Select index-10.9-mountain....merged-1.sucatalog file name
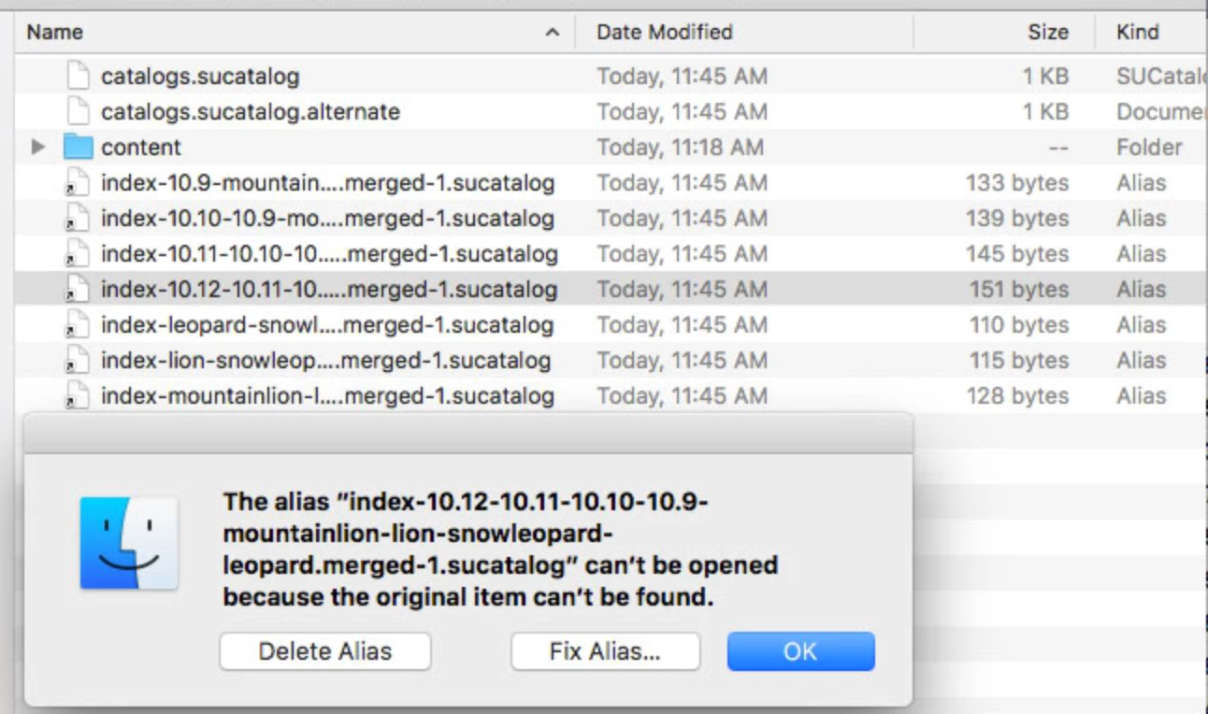 click(x=327, y=182)
